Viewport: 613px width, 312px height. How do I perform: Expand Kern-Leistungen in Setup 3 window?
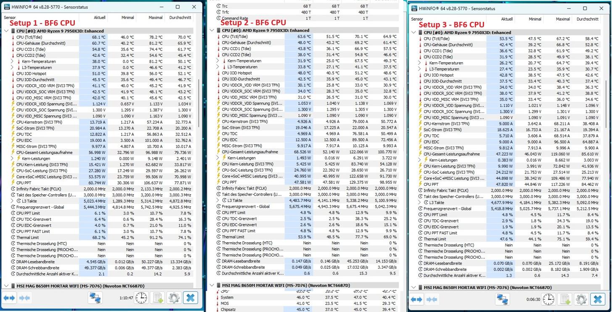pos(419,160)
